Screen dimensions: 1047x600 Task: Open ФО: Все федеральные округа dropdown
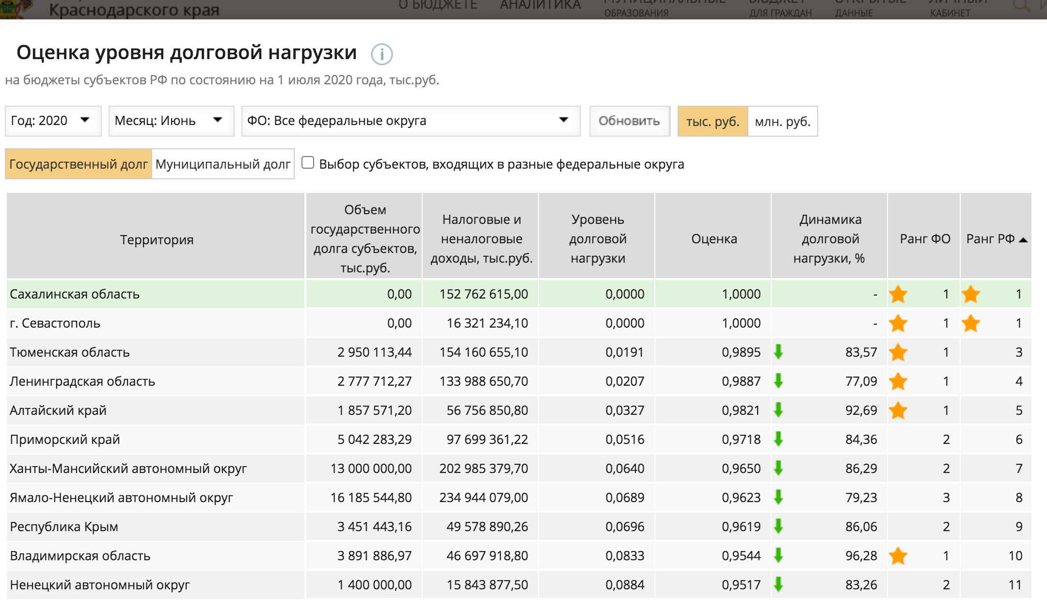410,121
